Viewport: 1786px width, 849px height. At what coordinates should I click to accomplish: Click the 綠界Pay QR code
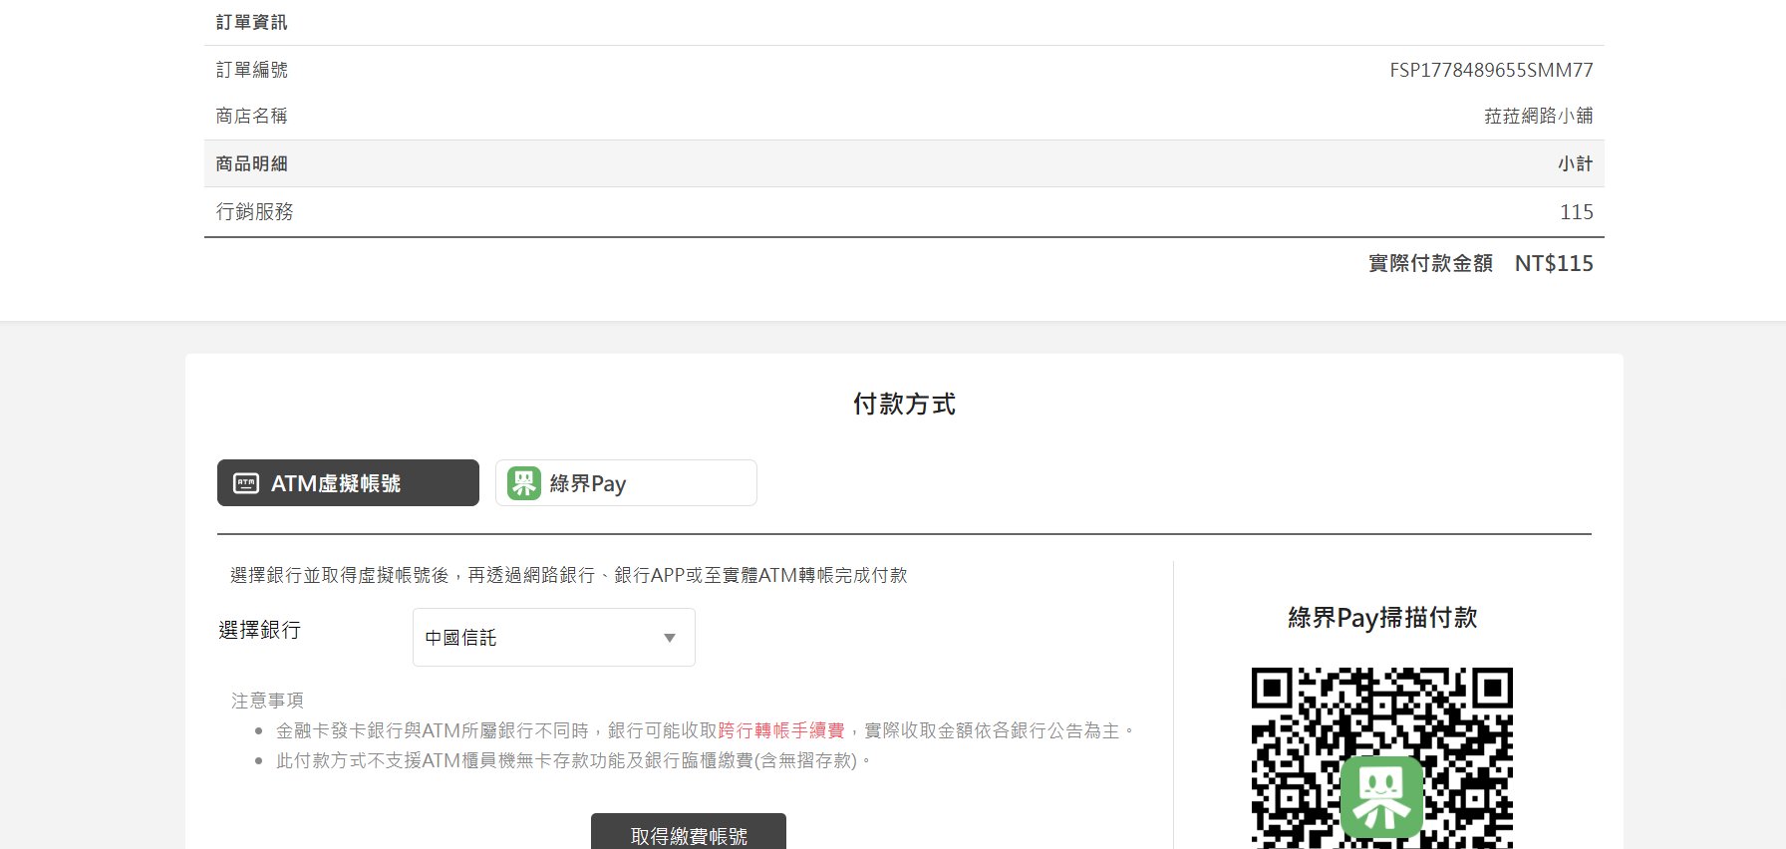[1382, 758]
